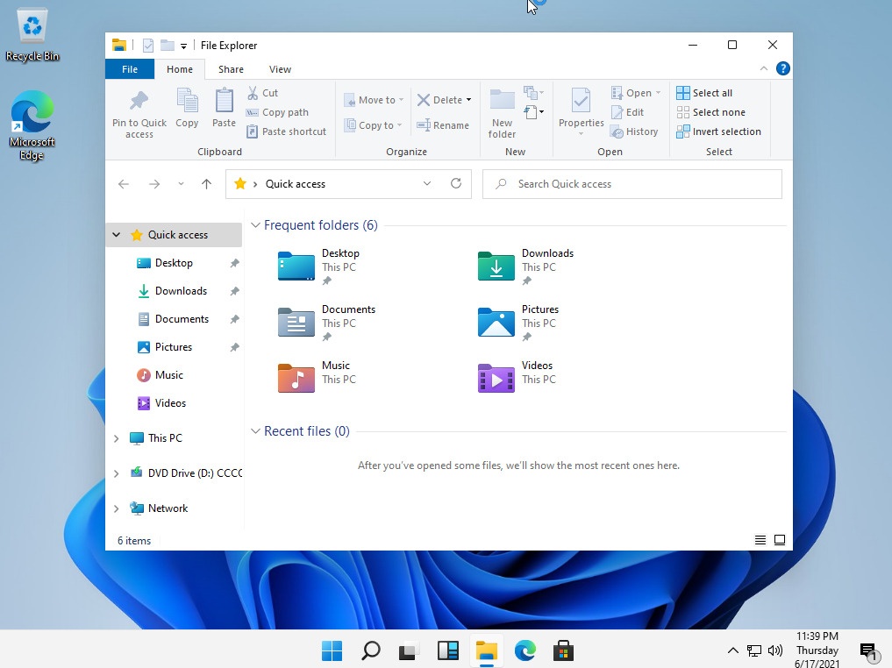Click the Rename ribbon command
Screen dimensions: 892x668
tap(443, 125)
